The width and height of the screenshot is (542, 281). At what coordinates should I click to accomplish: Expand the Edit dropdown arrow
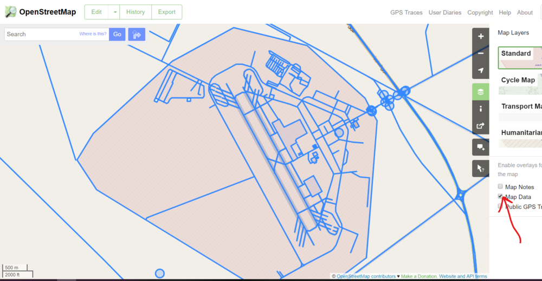[115, 12]
